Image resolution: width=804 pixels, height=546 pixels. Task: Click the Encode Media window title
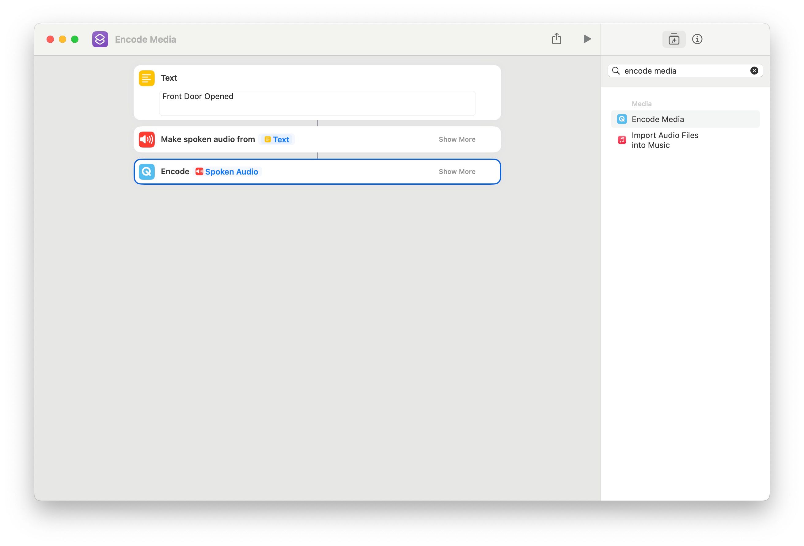[x=146, y=39]
